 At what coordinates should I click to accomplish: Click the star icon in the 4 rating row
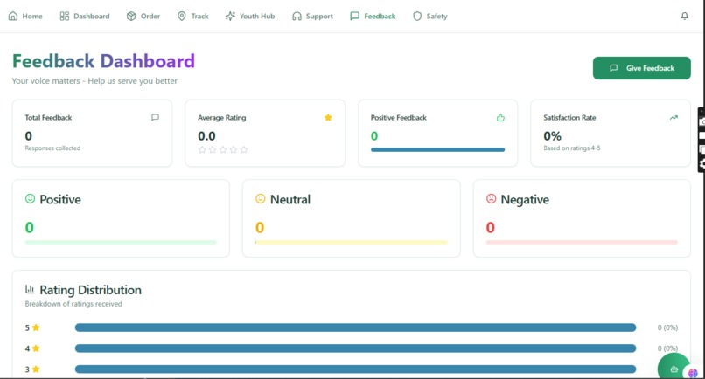36,348
